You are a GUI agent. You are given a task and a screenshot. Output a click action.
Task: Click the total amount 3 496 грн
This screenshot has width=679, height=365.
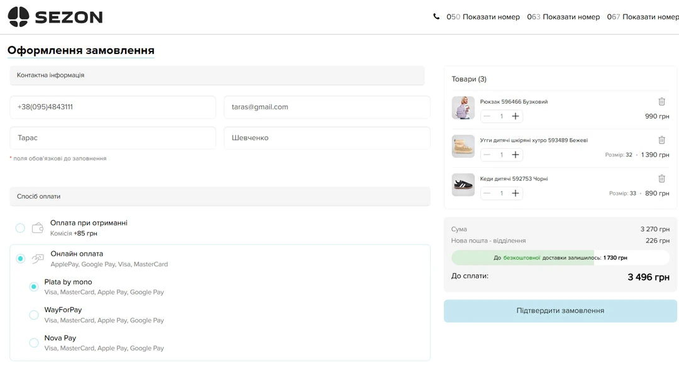click(648, 277)
